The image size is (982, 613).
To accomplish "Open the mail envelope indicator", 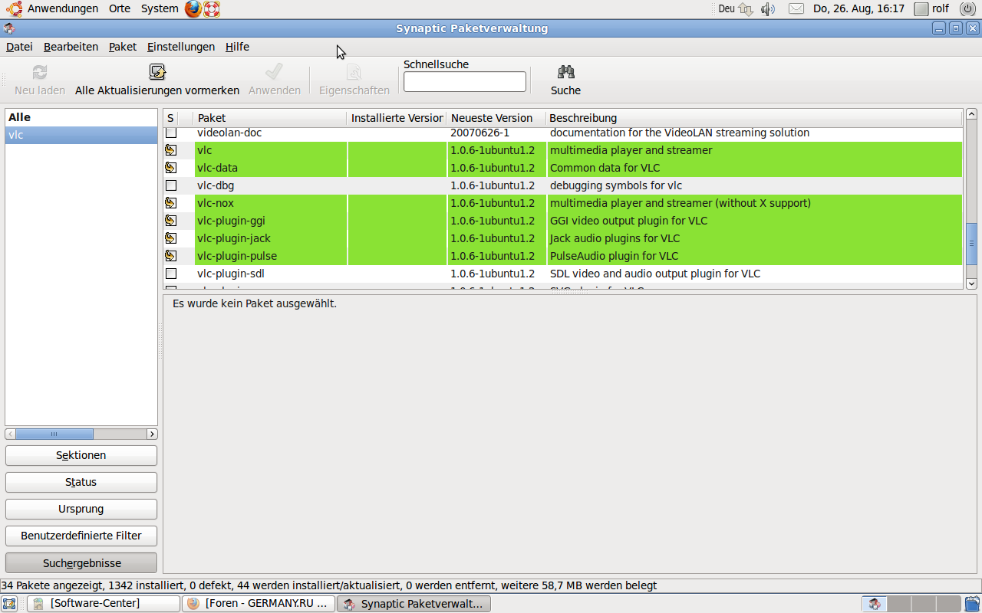I will pyautogui.click(x=796, y=9).
